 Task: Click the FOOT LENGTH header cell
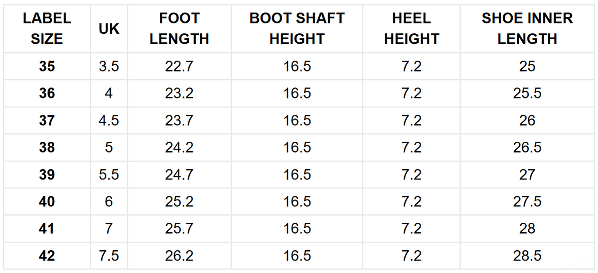[179, 29]
